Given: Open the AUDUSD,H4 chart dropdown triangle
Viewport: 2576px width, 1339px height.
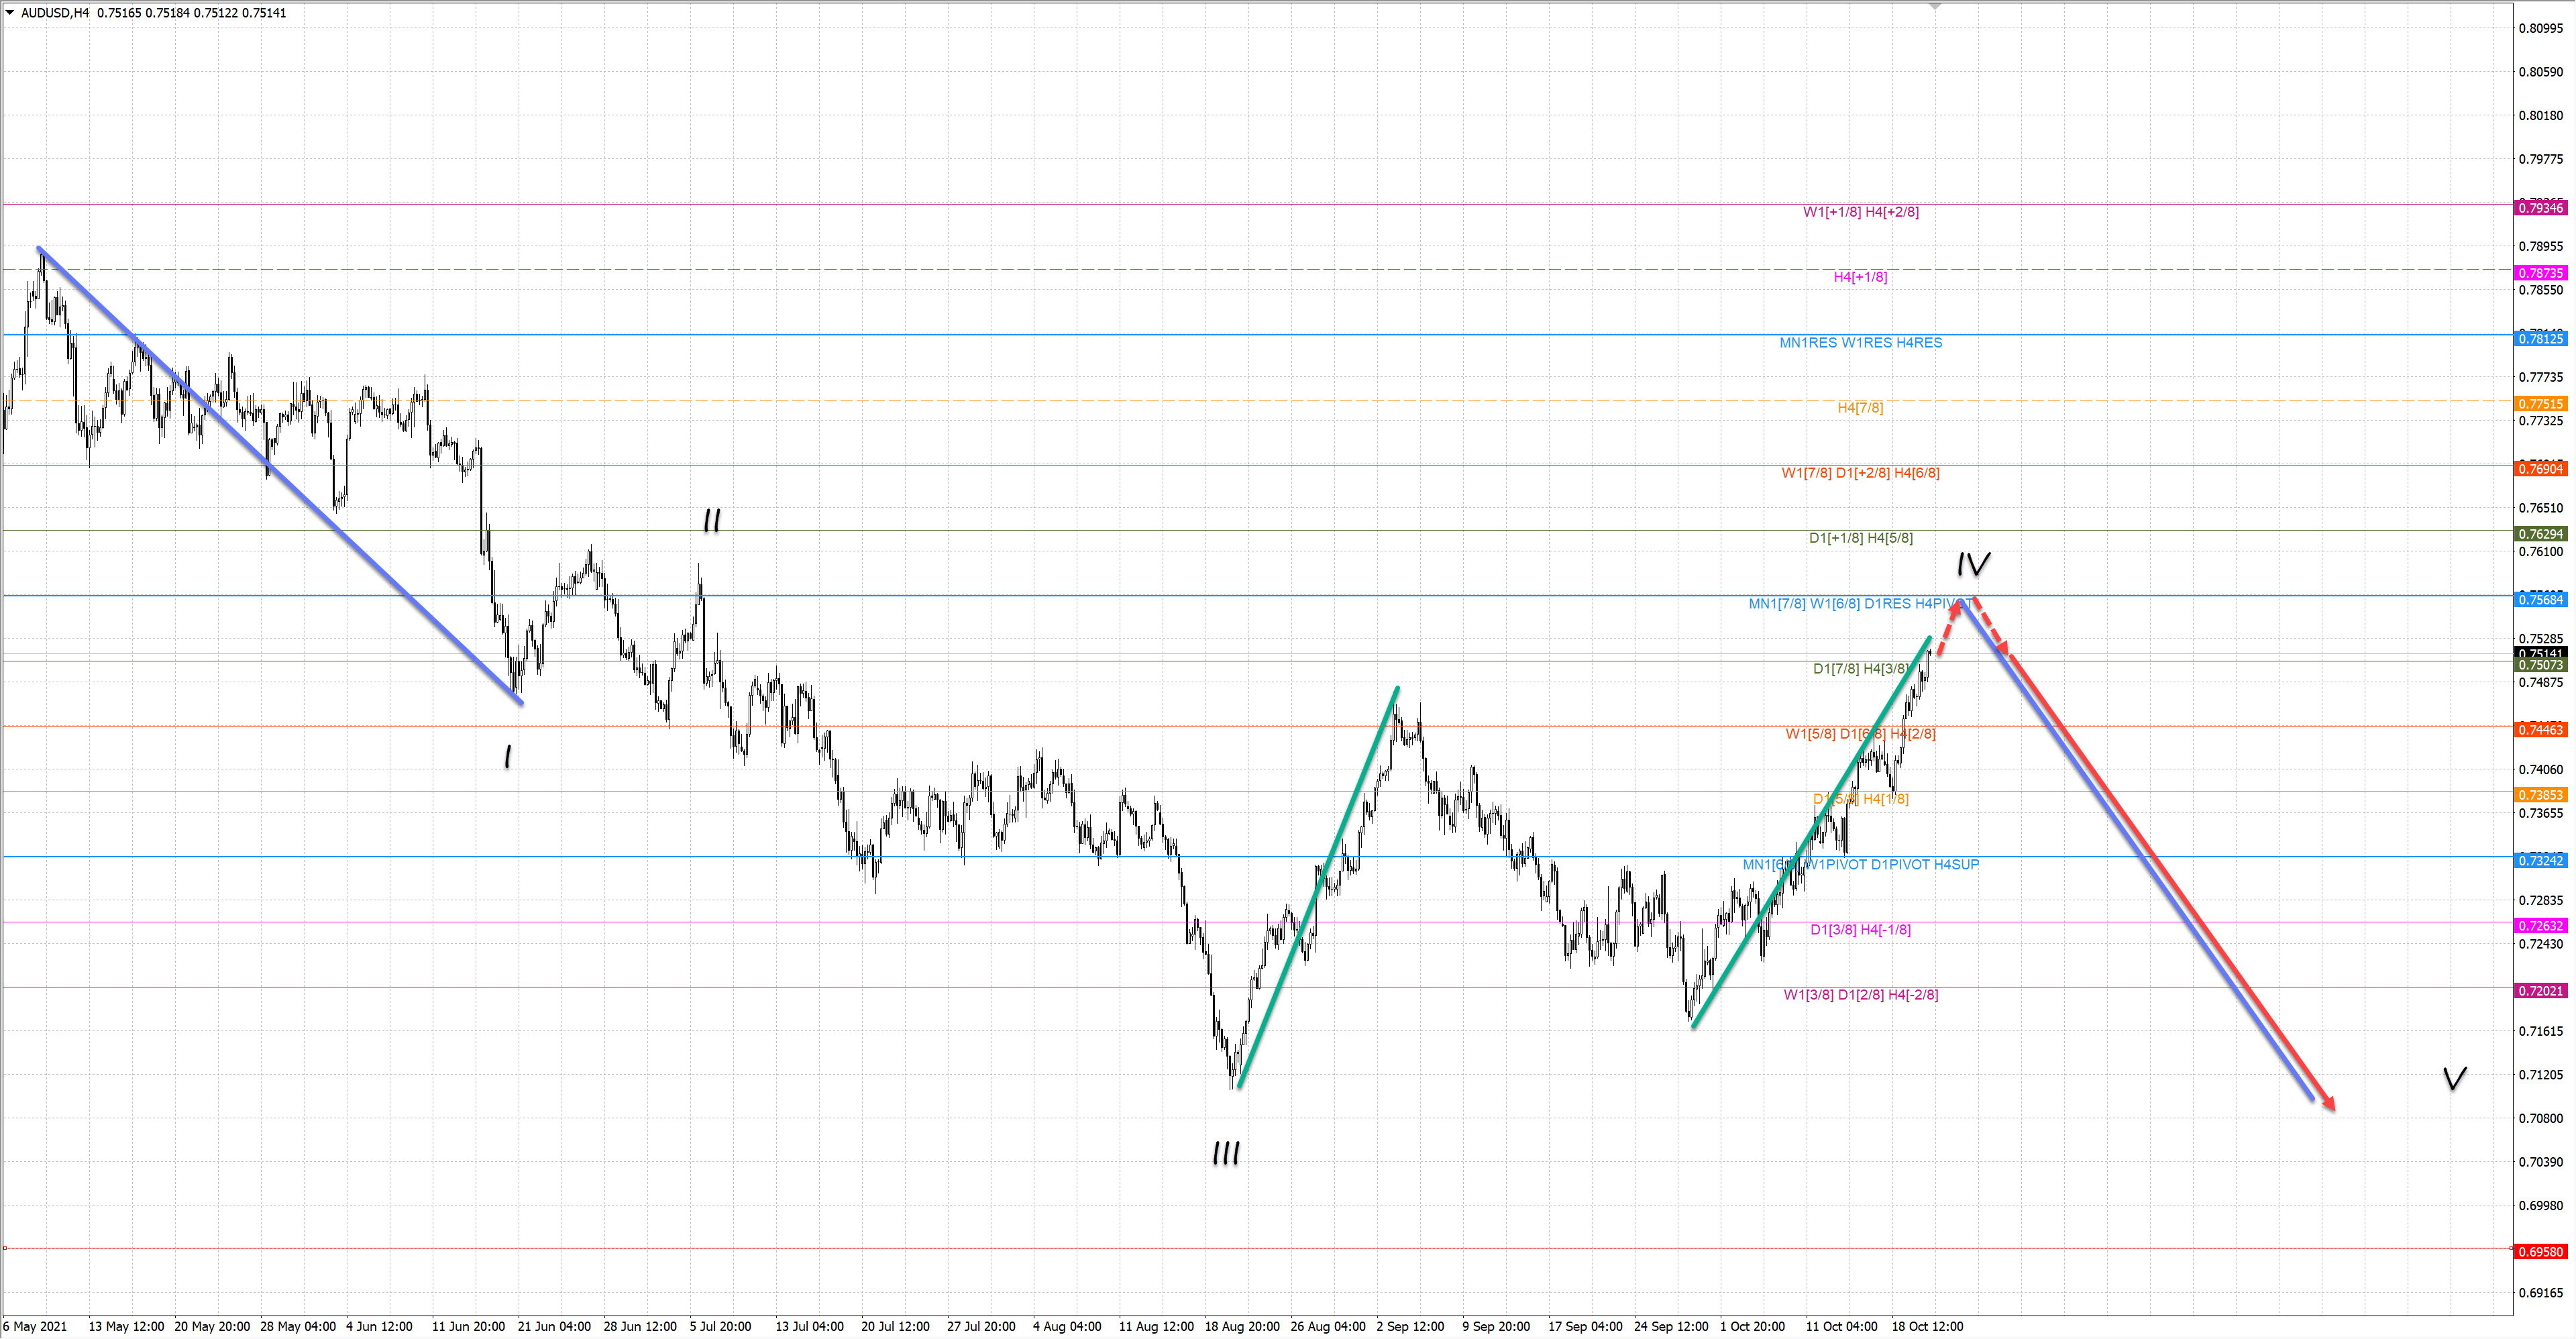Looking at the screenshot, I should (x=10, y=13).
